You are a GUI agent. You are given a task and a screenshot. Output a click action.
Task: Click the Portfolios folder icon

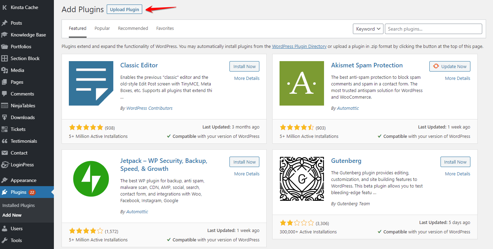coord(5,47)
